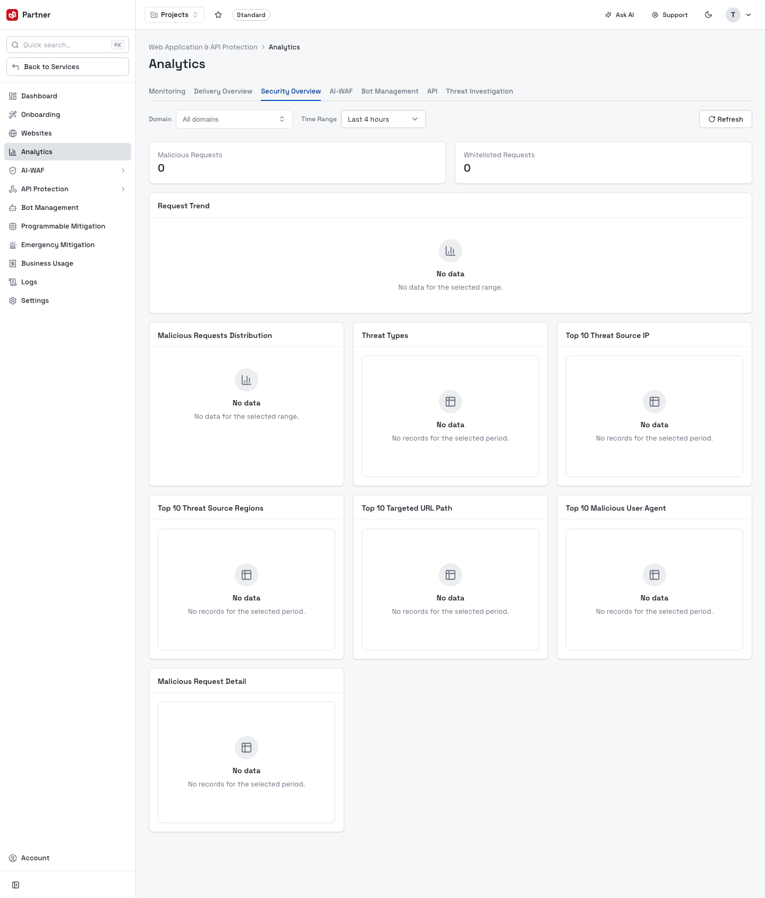Click the Threat Types no-data table icon
This screenshot has height=898, width=765.
[450, 402]
